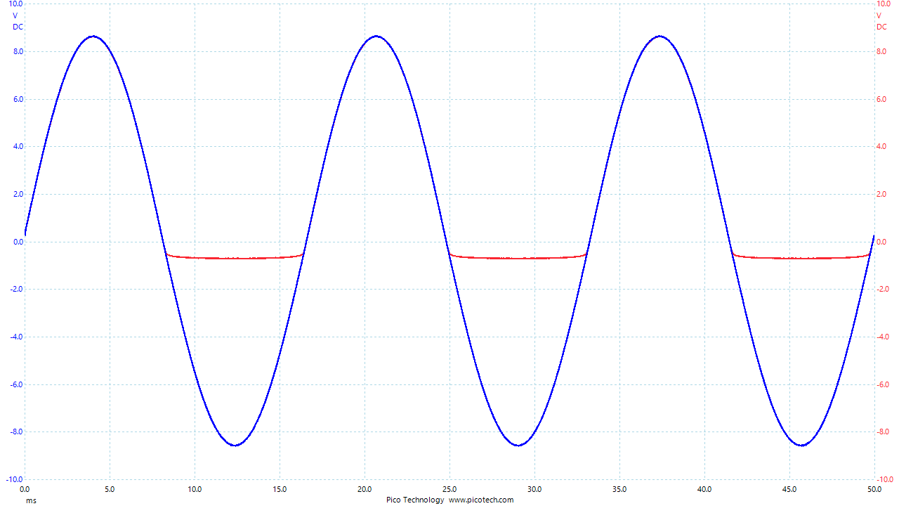Click the red voltage axis -4.0 label
The width and height of the screenshot is (899, 506).
883,337
